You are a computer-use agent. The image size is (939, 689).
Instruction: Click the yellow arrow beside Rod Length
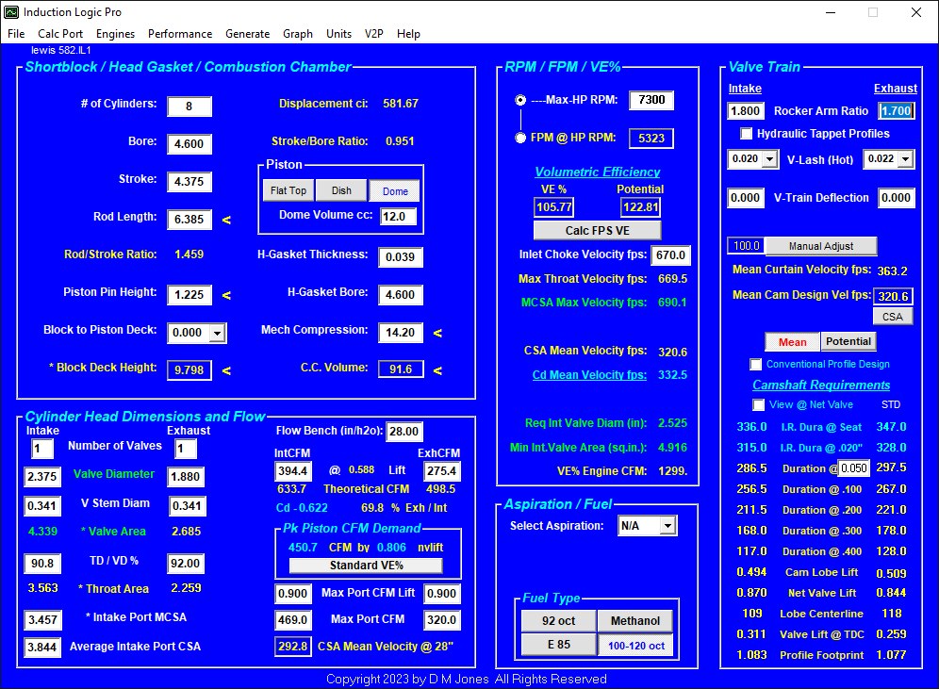pos(226,221)
